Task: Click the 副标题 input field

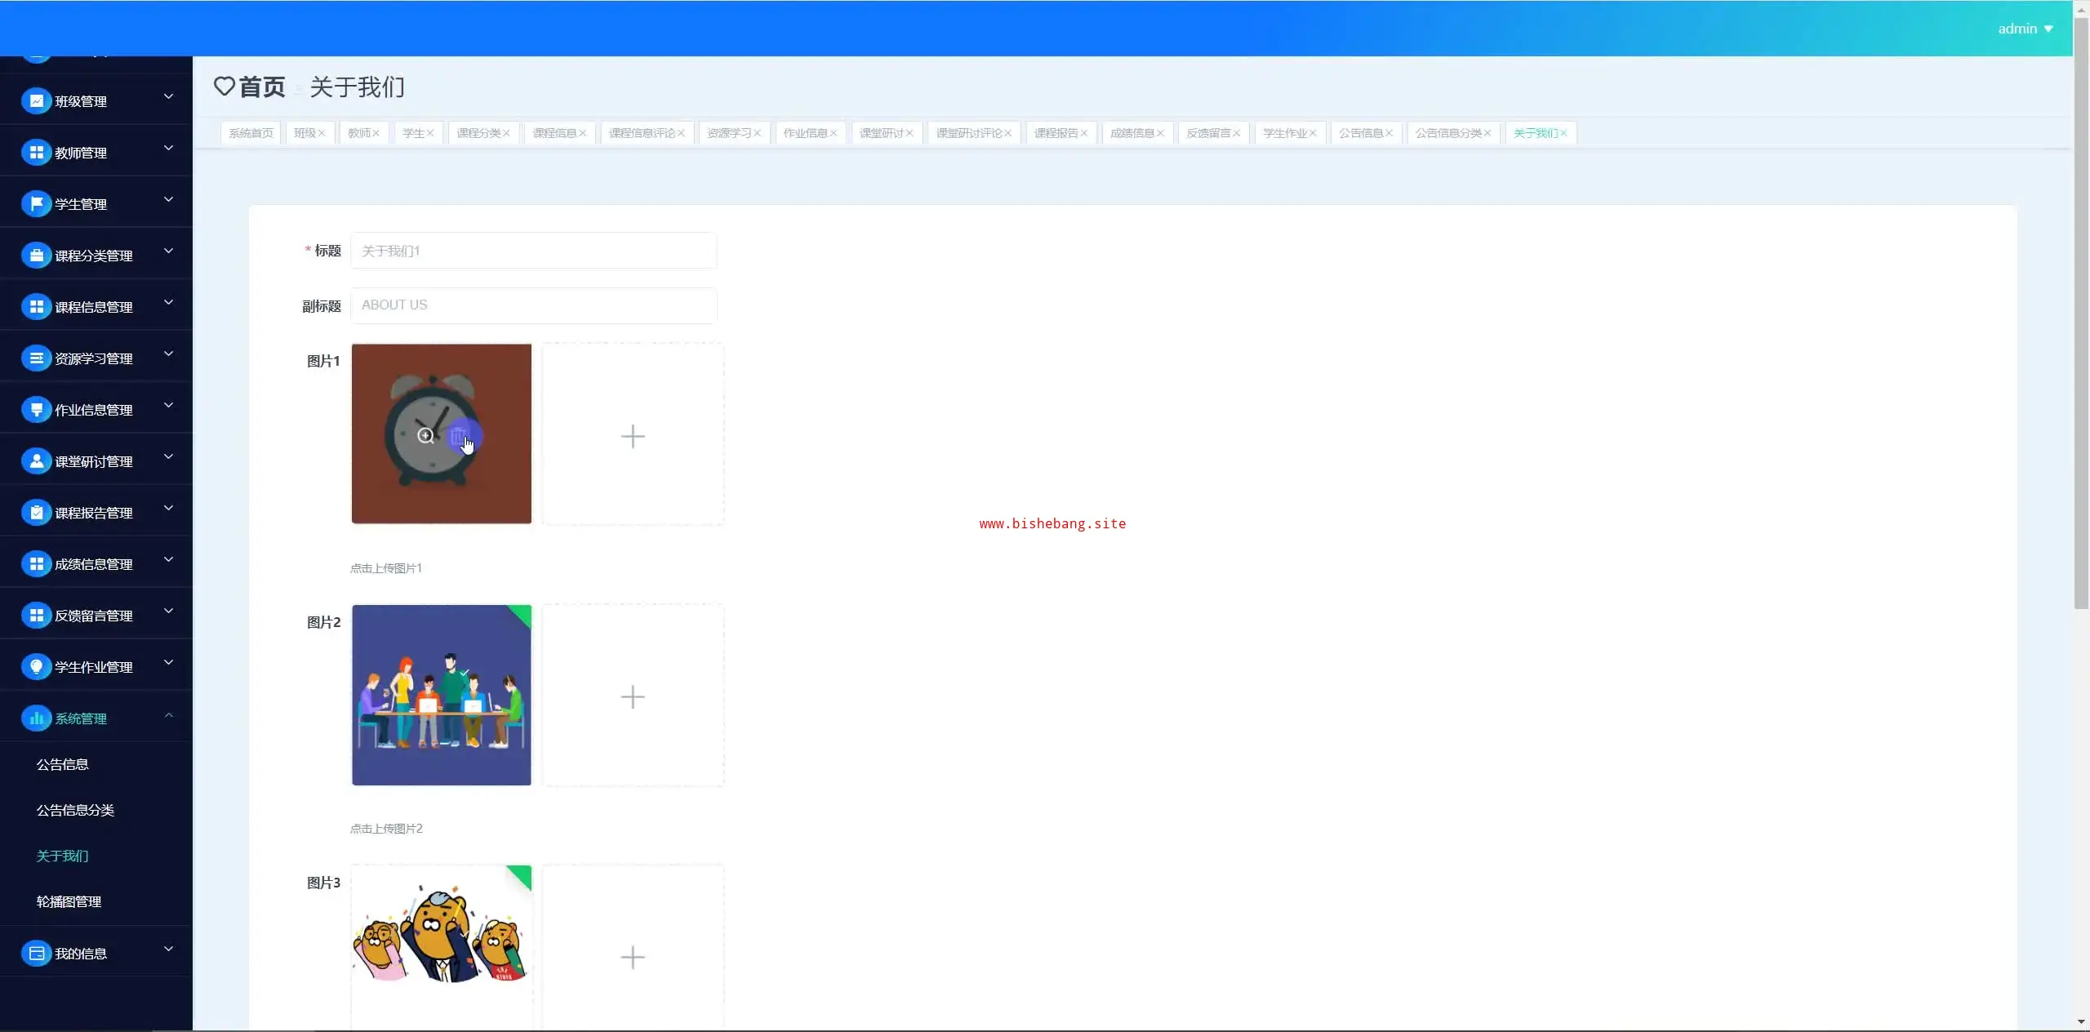Action: coord(533,305)
